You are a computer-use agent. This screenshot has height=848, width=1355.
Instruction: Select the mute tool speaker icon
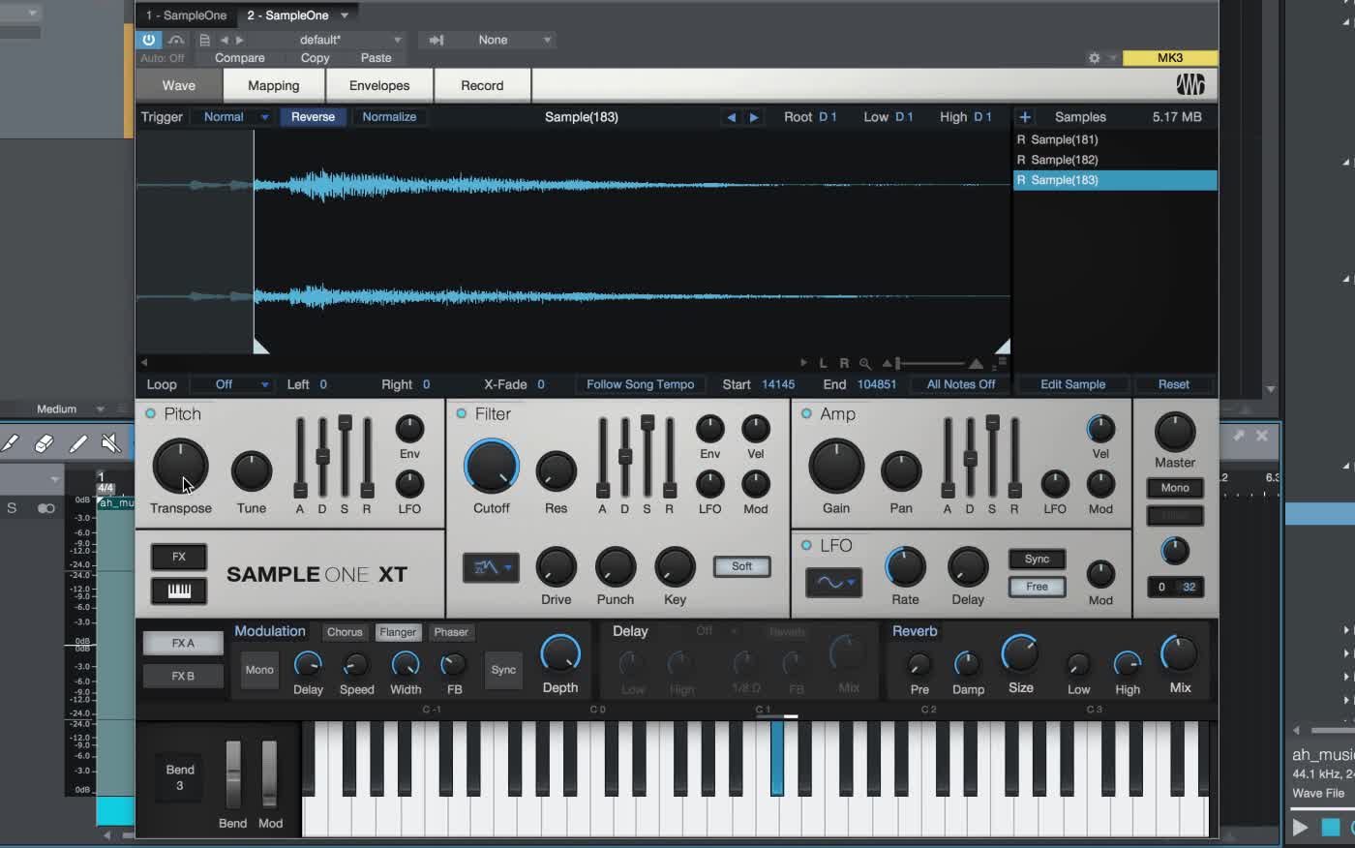111,443
